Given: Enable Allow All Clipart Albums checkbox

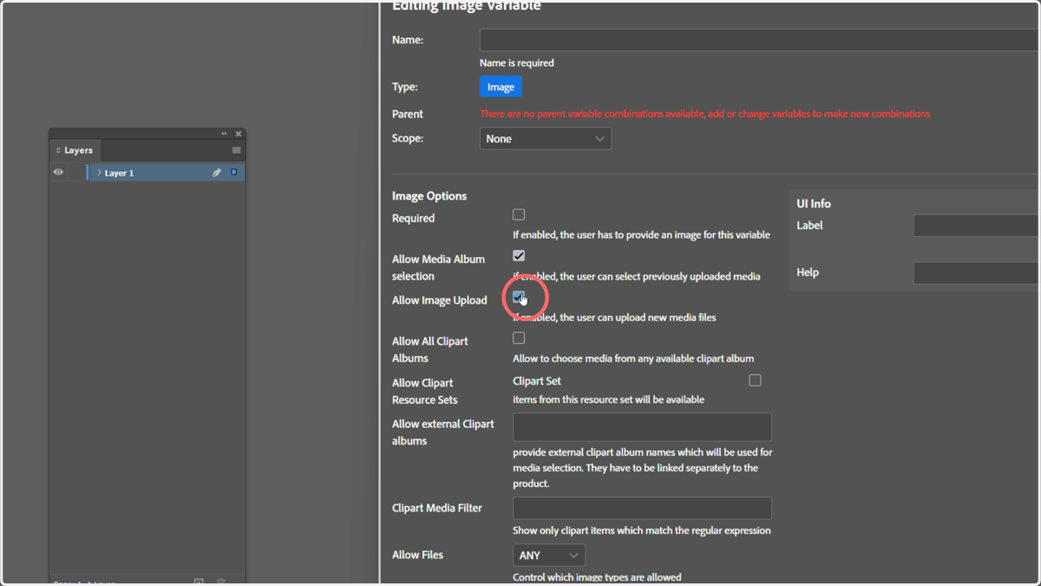Looking at the screenshot, I should [519, 338].
